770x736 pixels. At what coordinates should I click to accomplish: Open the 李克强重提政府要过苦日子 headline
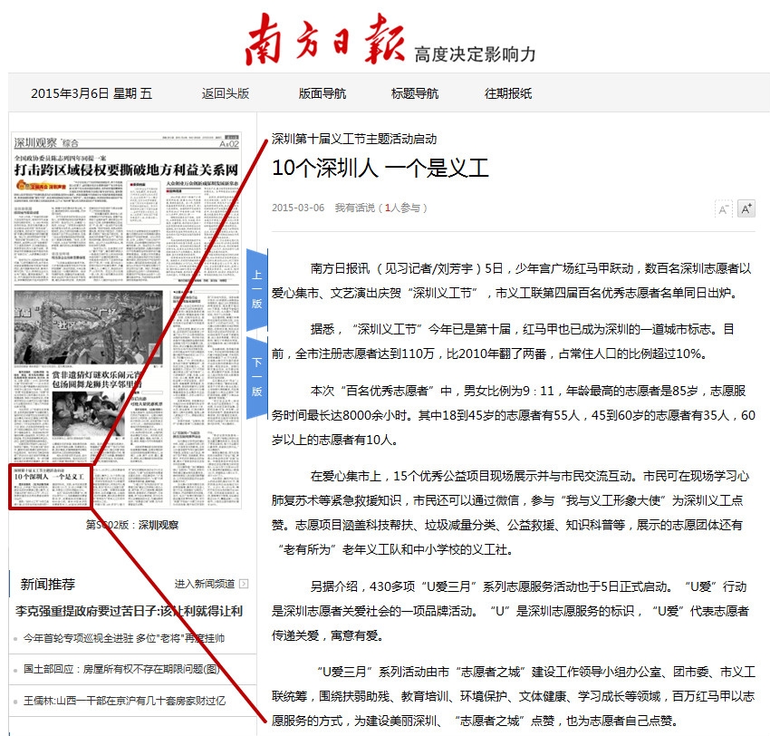tap(130, 611)
